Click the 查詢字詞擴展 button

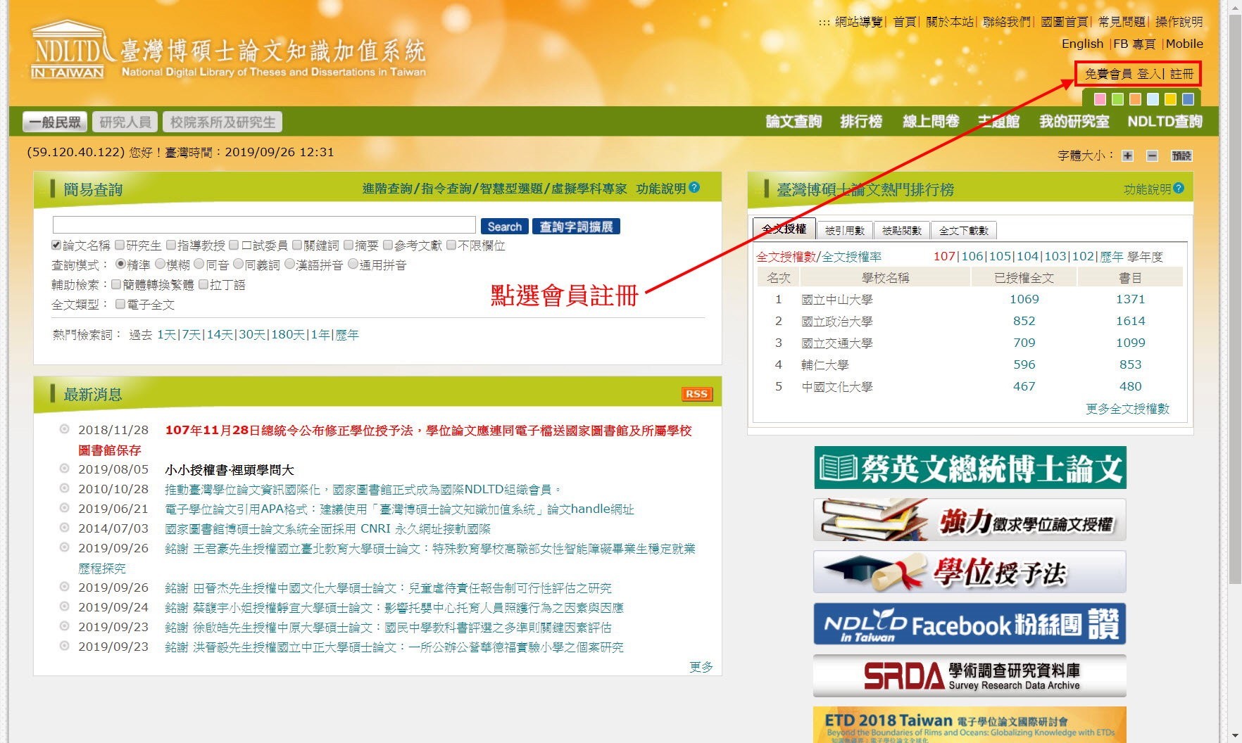[x=576, y=227]
